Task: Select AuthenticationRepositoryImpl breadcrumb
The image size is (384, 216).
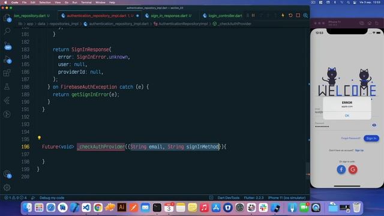Action: tap(183, 24)
